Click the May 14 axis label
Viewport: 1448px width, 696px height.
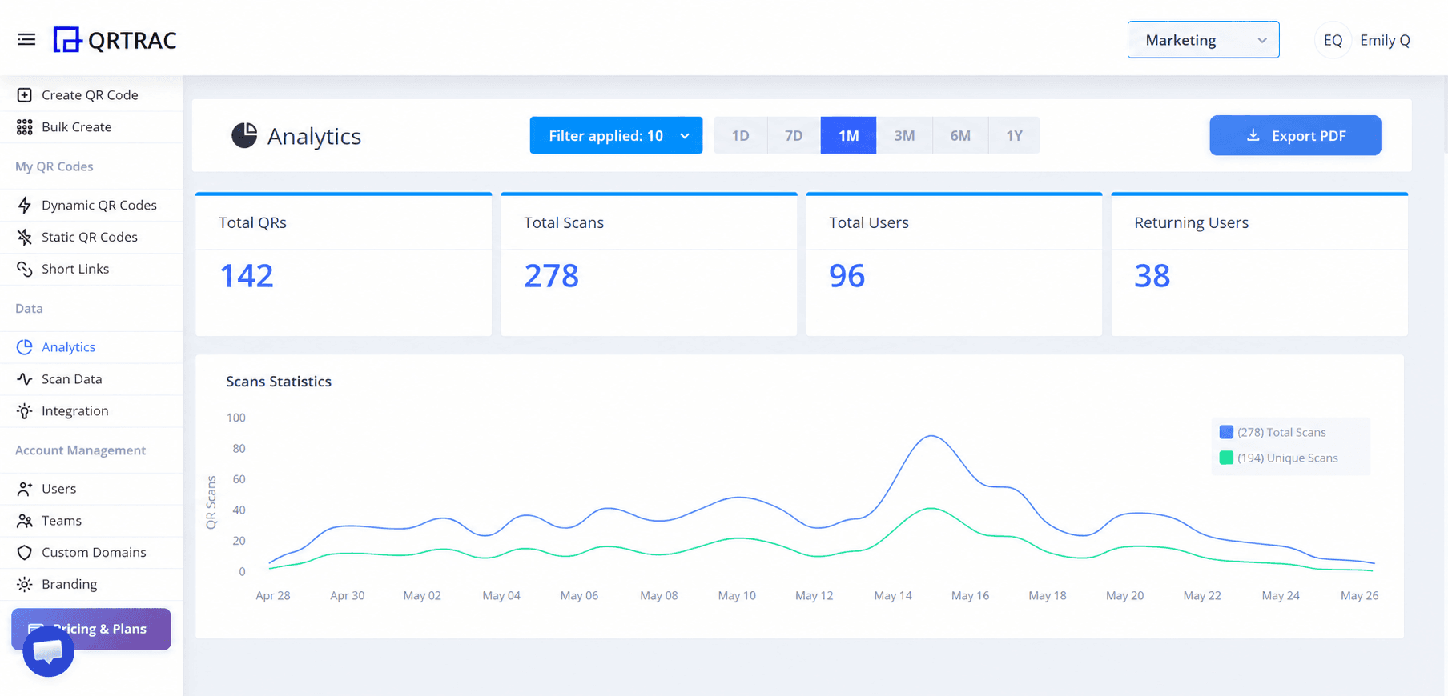[x=892, y=596]
